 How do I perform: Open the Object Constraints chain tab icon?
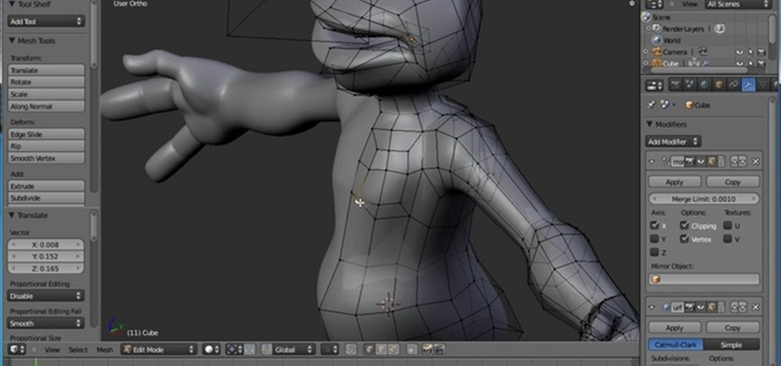point(733,85)
